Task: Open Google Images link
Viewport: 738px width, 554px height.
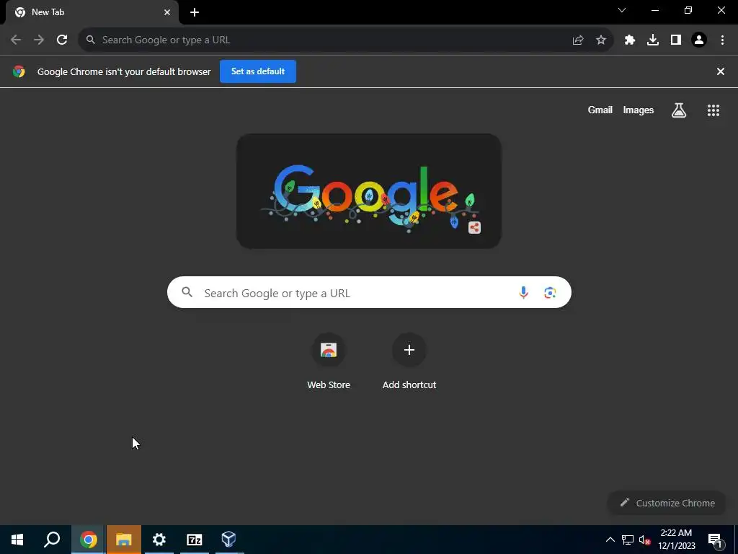Action: pos(639,110)
